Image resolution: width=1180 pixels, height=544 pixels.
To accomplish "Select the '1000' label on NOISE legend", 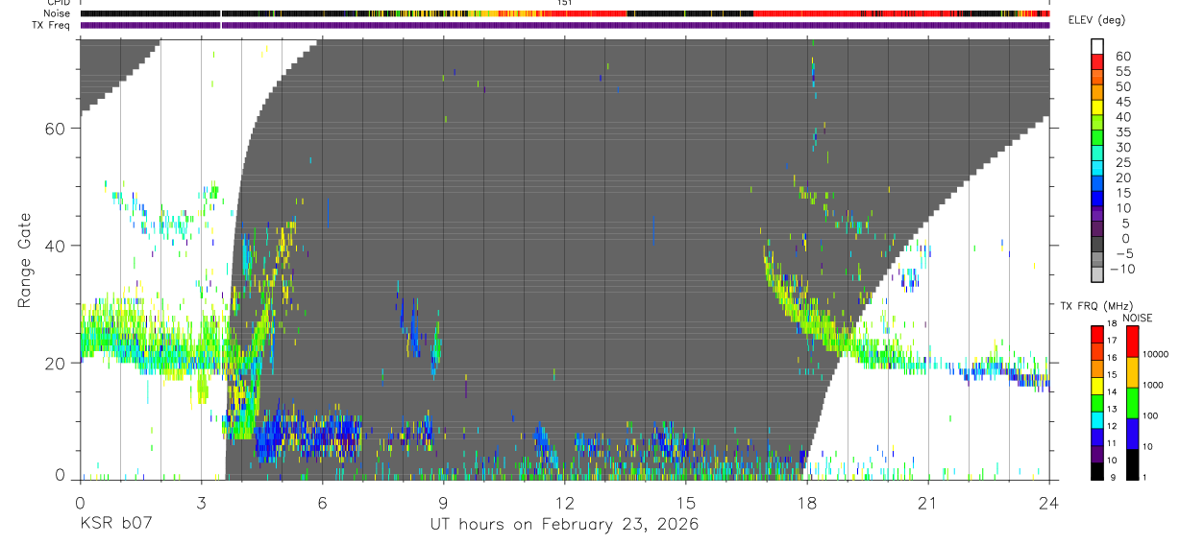I will point(1154,386).
